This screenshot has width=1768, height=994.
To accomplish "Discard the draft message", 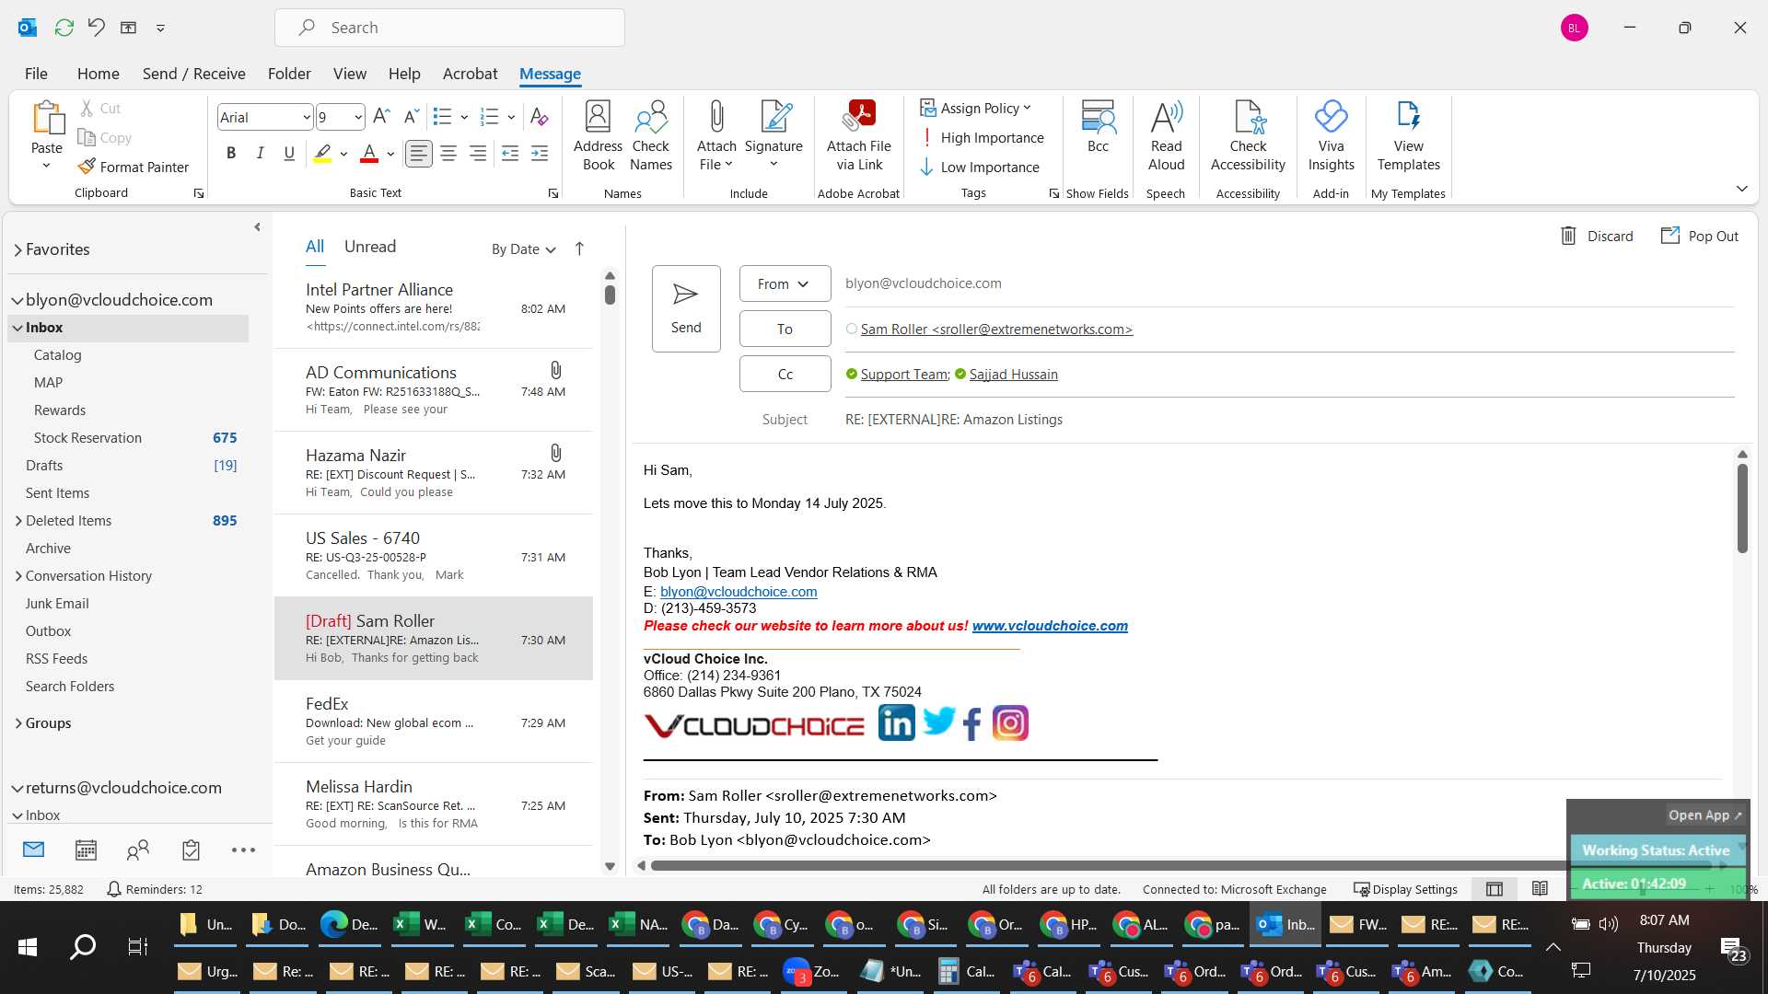I will (1597, 237).
